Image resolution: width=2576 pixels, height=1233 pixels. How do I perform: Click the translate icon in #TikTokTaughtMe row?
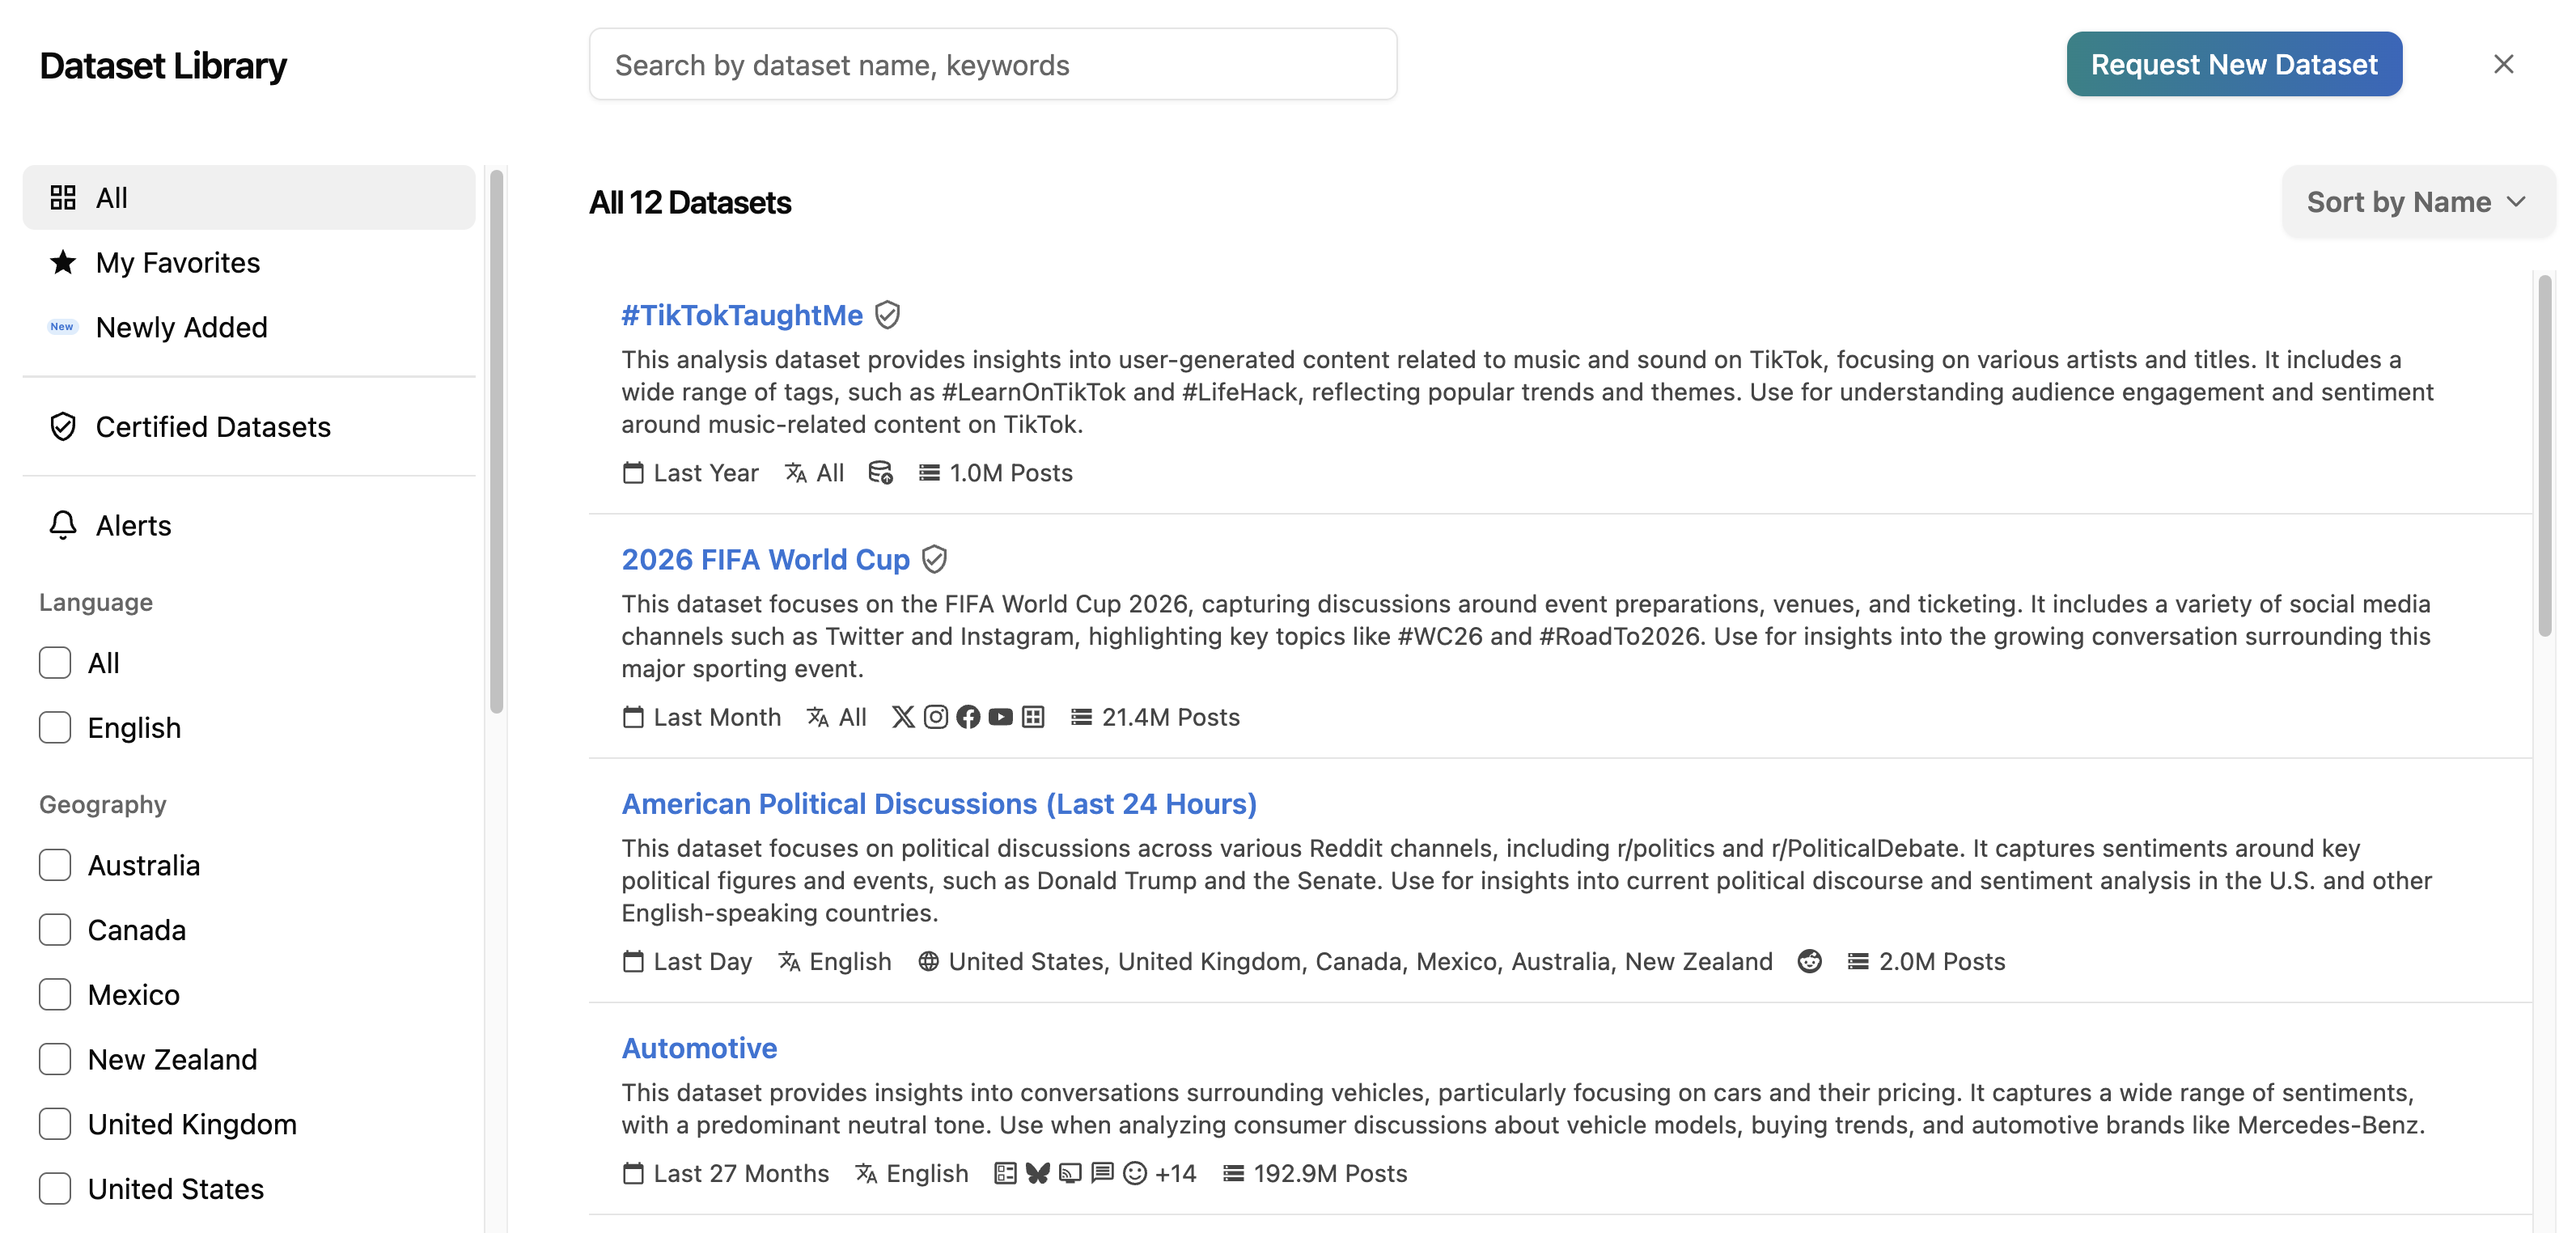click(x=796, y=473)
